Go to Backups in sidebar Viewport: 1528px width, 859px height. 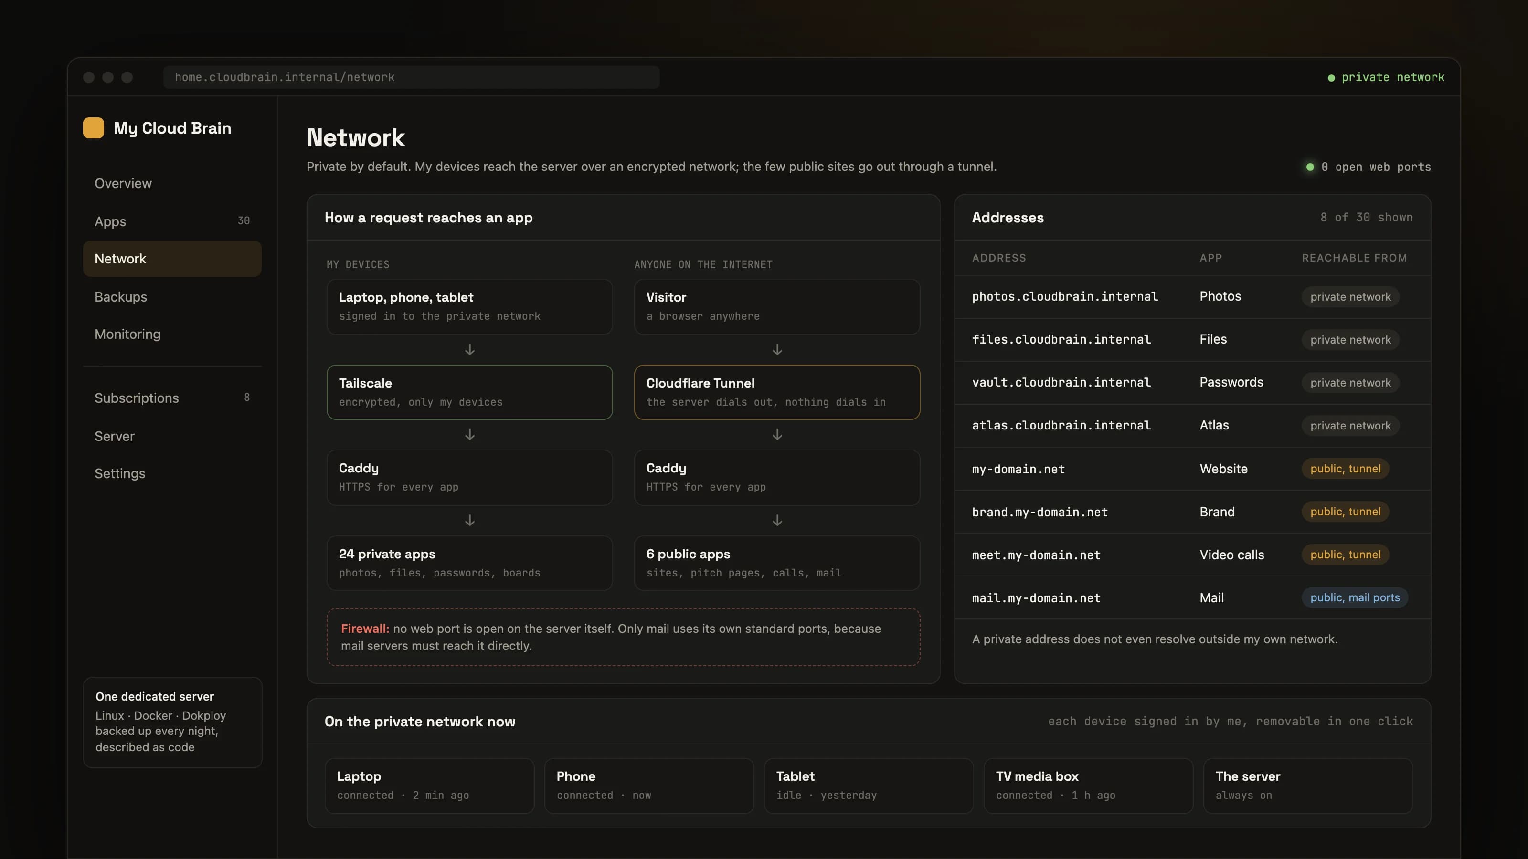point(172,296)
